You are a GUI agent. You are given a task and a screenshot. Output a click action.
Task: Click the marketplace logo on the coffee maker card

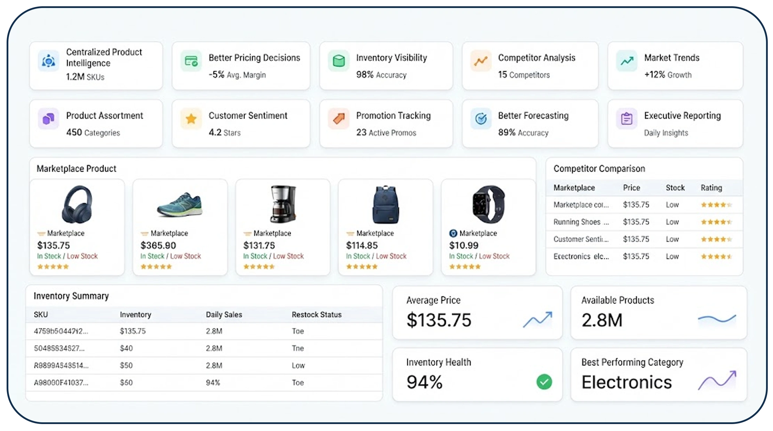[247, 234]
